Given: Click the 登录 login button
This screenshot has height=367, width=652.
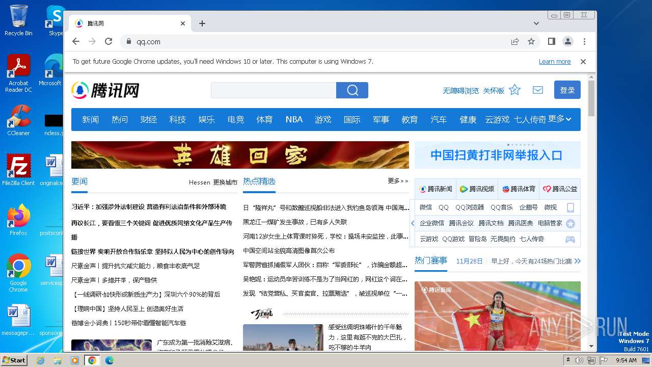Looking at the screenshot, I should pyautogui.click(x=567, y=90).
